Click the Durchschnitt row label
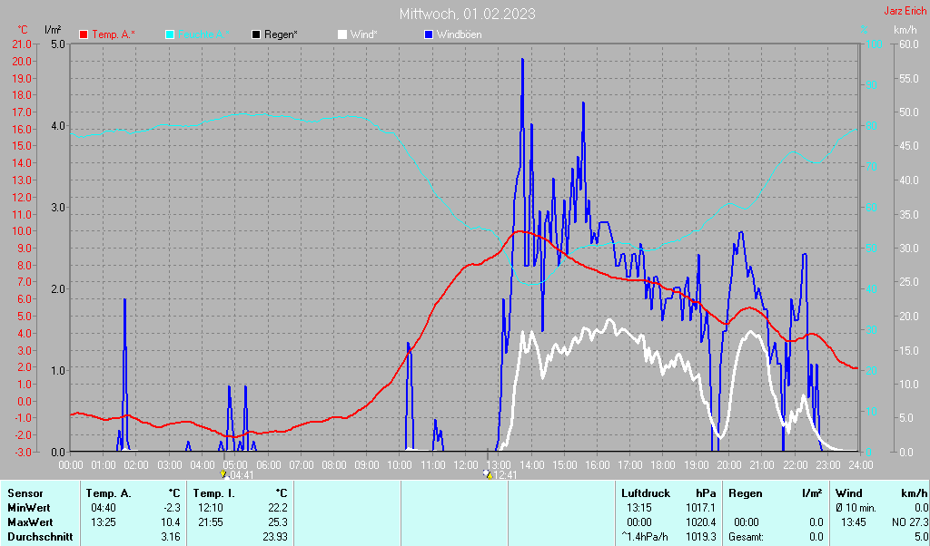Viewport: 930px width, 546px height. 40,537
